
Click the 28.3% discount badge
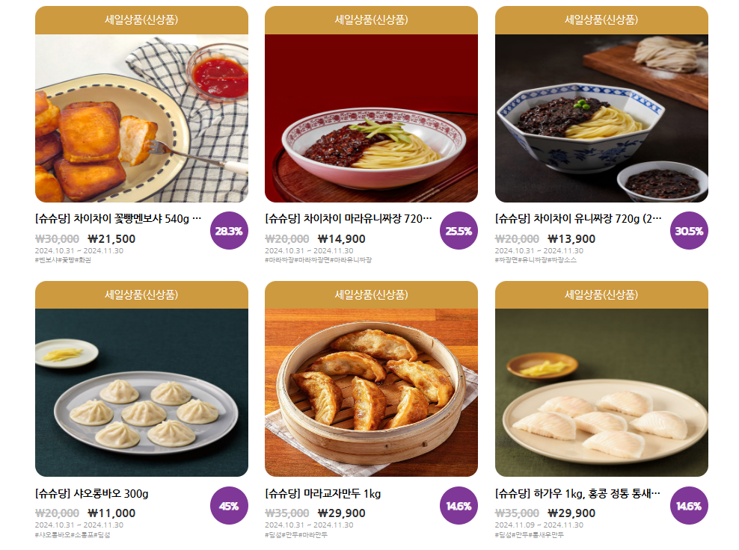pyautogui.click(x=229, y=231)
